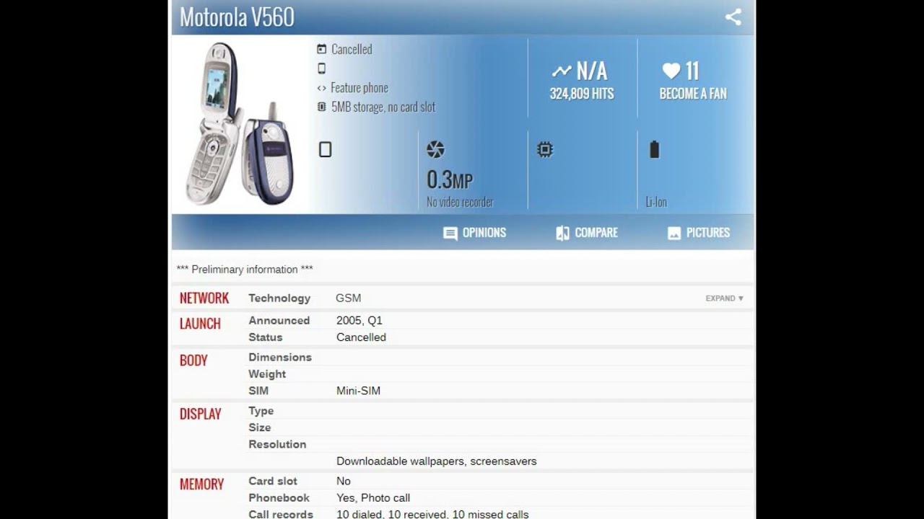Click the Body section heading
The image size is (924, 519).
(193, 360)
